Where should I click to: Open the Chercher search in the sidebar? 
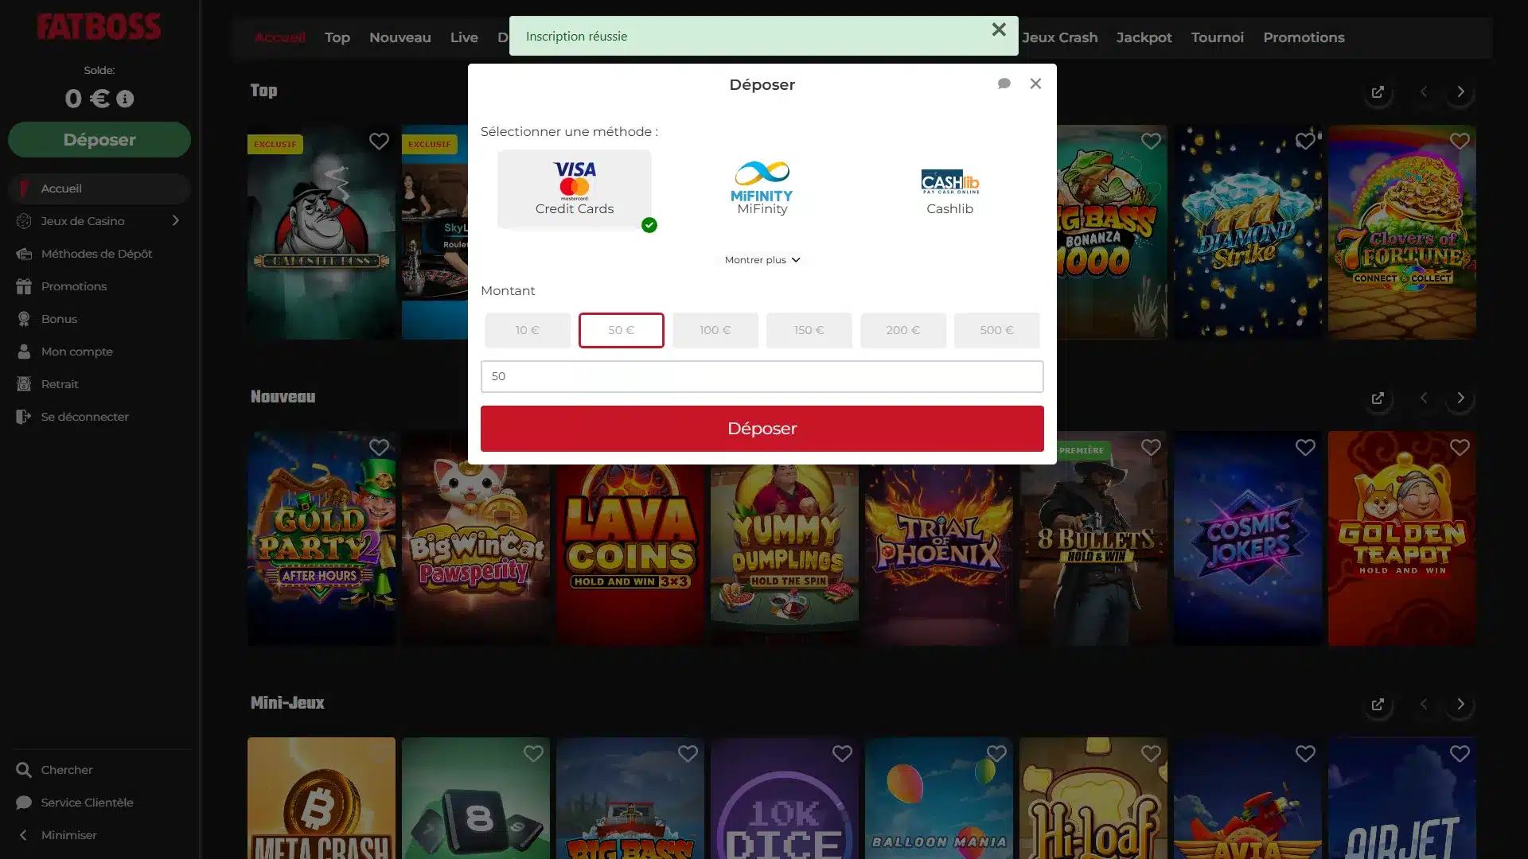coord(66,770)
